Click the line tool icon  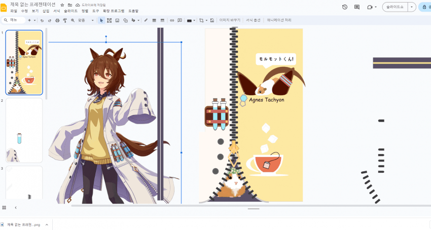click(133, 20)
